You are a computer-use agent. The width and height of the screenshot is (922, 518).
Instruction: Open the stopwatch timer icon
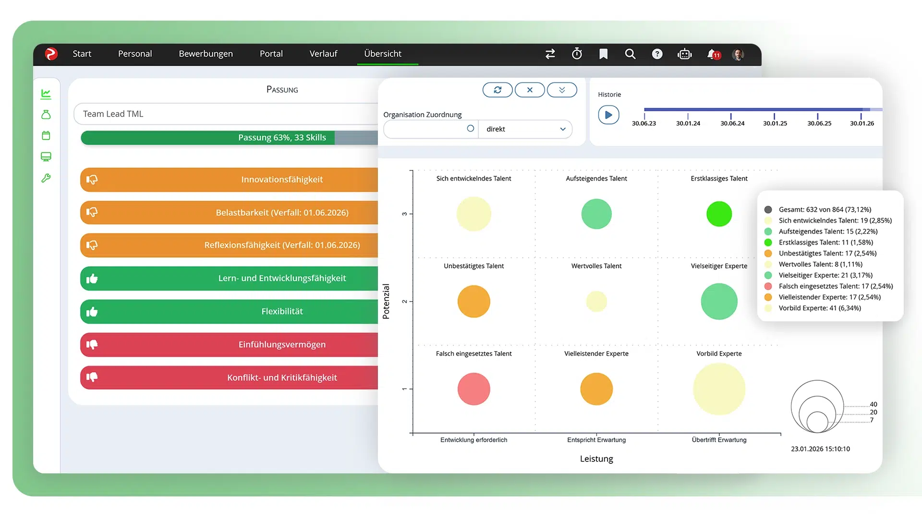click(x=577, y=54)
